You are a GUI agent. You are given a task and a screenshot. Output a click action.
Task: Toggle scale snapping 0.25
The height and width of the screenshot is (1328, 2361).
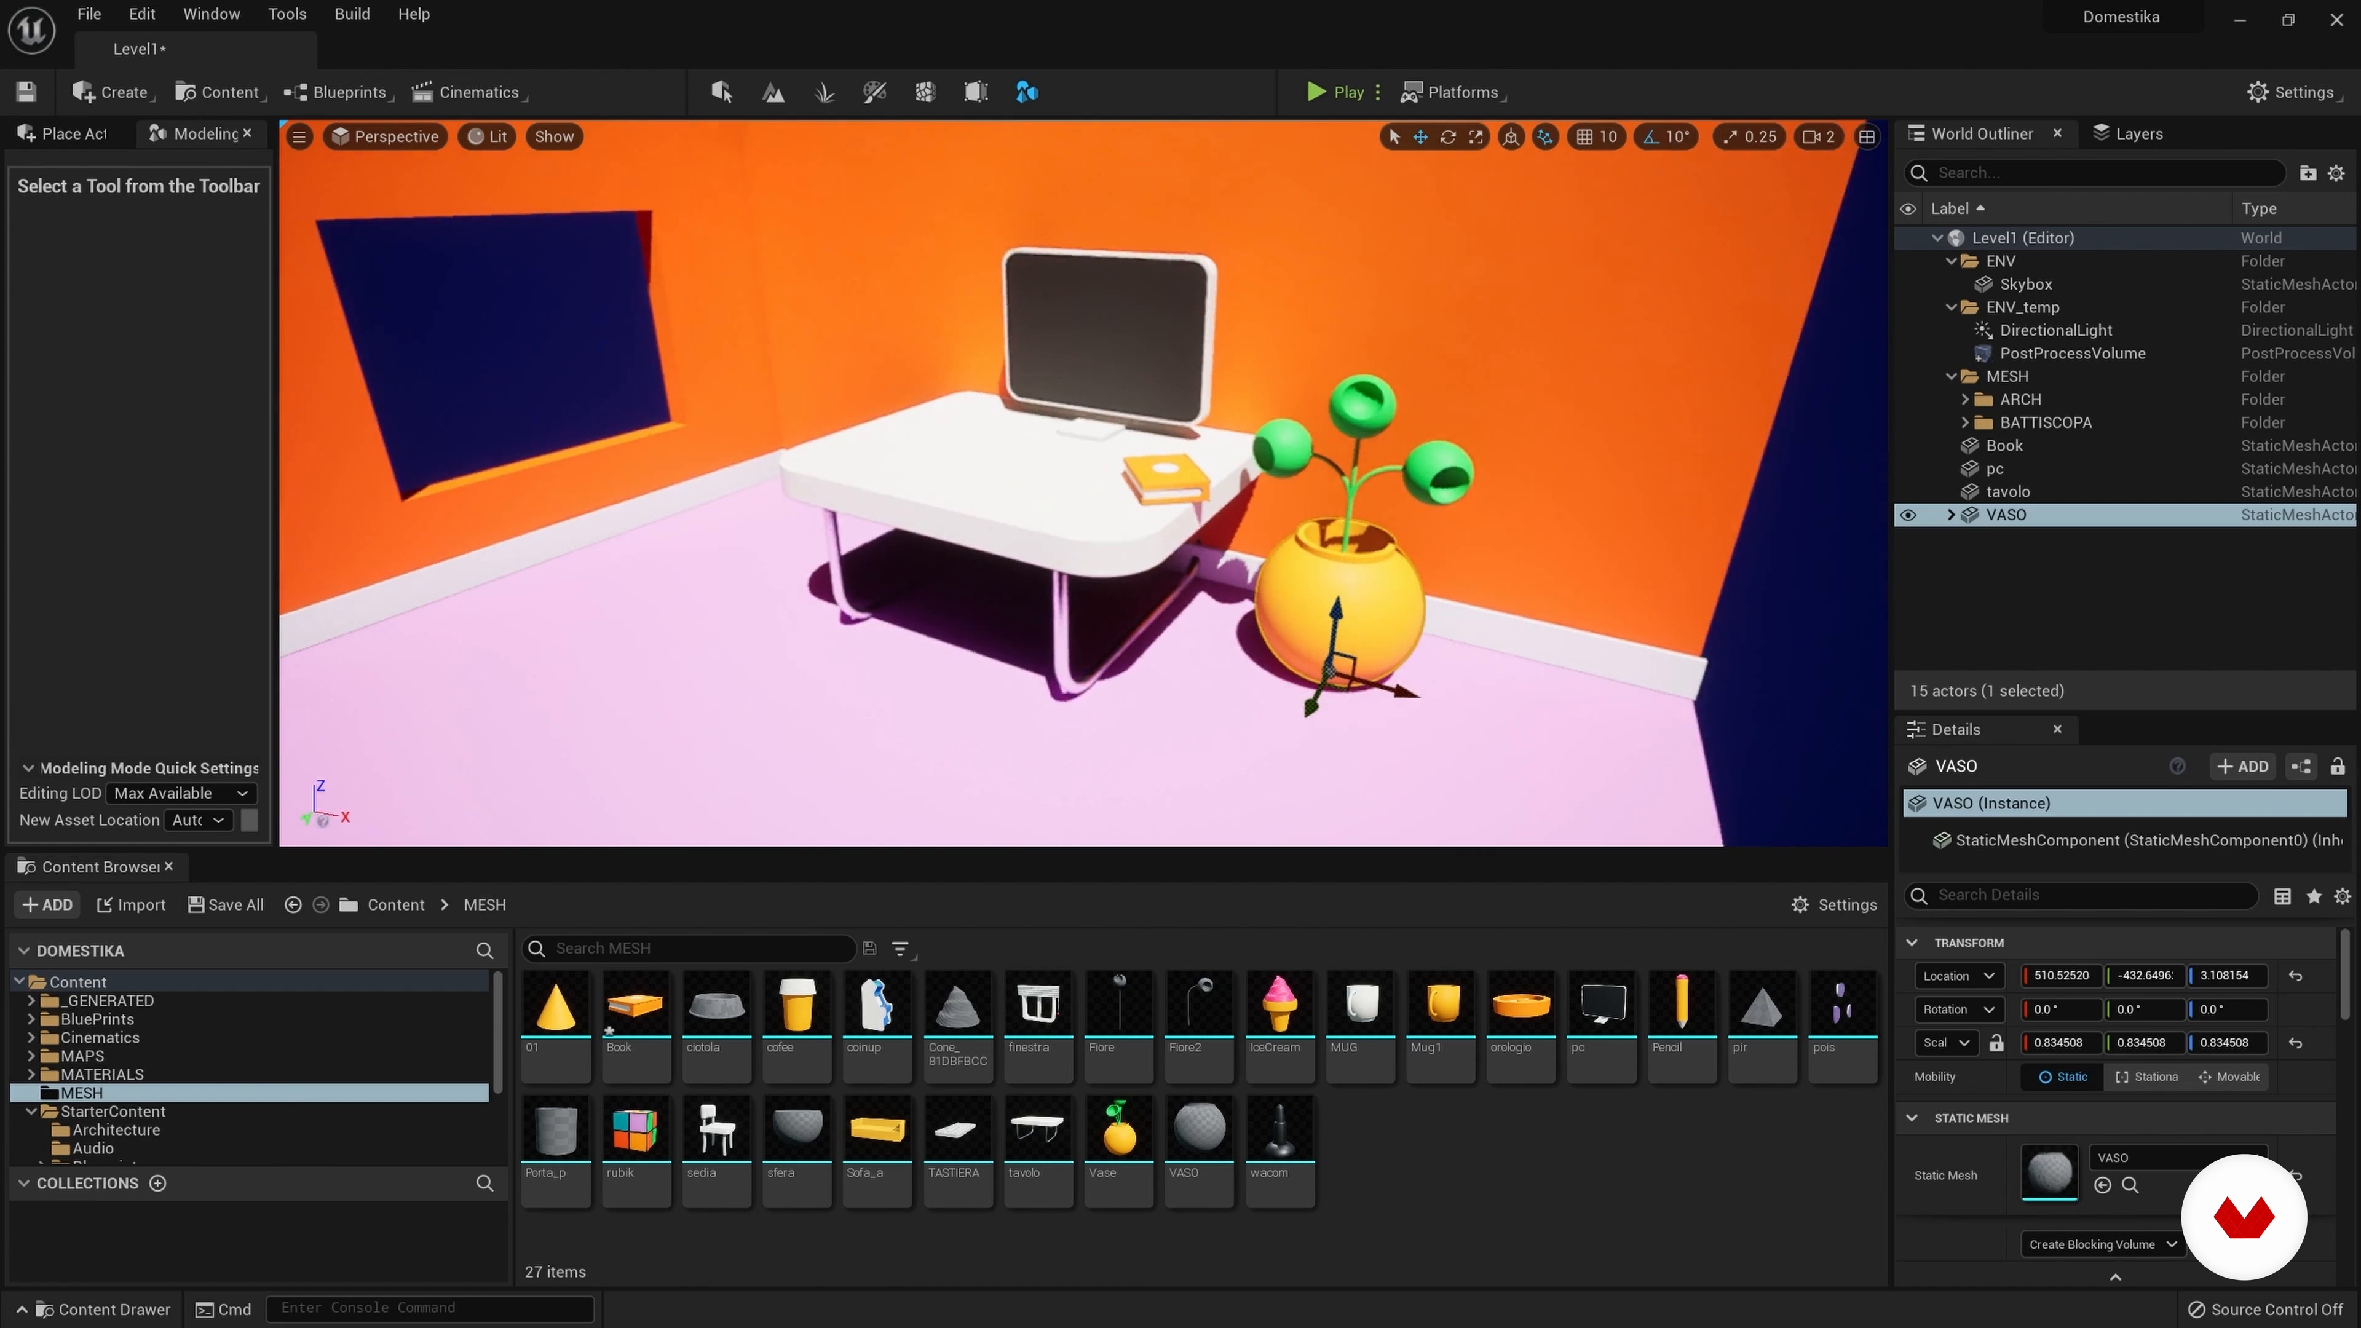point(1749,136)
